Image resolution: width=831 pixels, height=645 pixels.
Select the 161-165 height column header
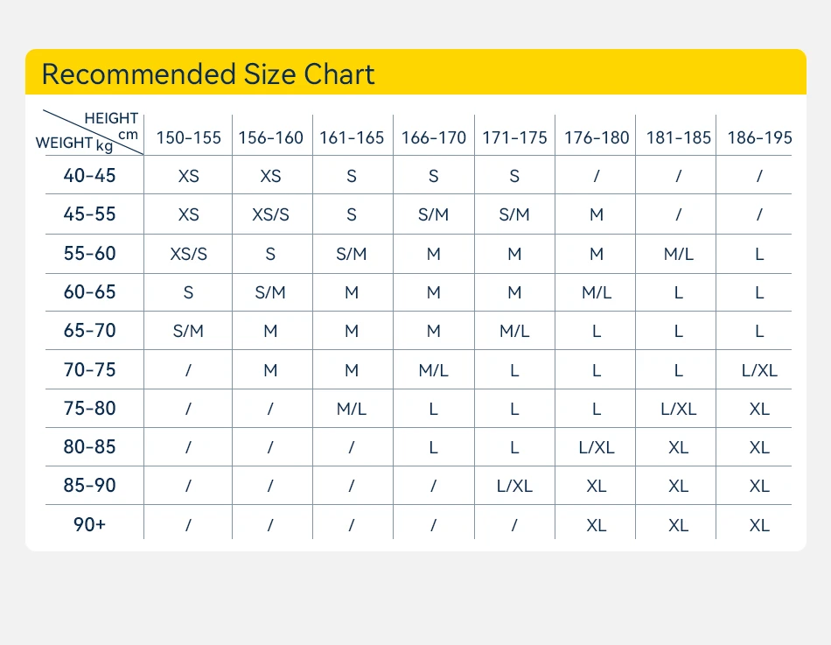(352, 137)
